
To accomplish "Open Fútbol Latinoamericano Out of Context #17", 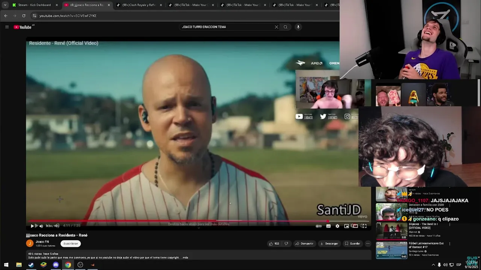I will pyautogui.click(x=426, y=245).
